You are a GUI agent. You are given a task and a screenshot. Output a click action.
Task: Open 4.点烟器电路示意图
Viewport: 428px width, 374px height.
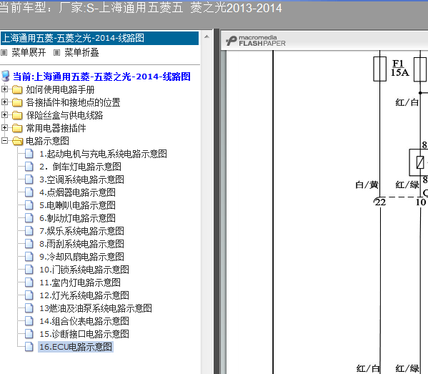(x=77, y=192)
